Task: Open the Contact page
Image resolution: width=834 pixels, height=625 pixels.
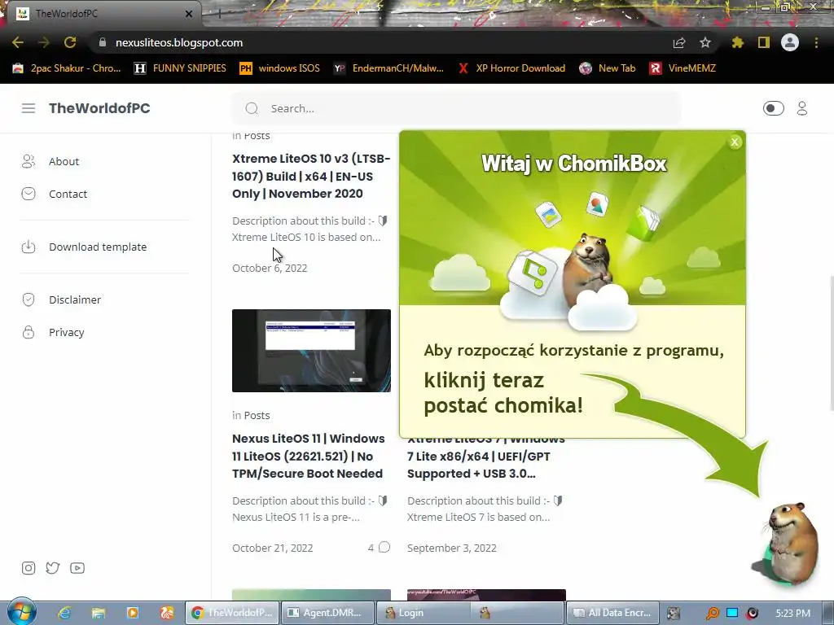Action: tap(68, 194)
